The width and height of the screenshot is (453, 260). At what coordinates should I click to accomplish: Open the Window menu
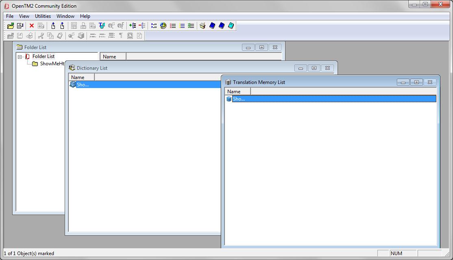65,16
